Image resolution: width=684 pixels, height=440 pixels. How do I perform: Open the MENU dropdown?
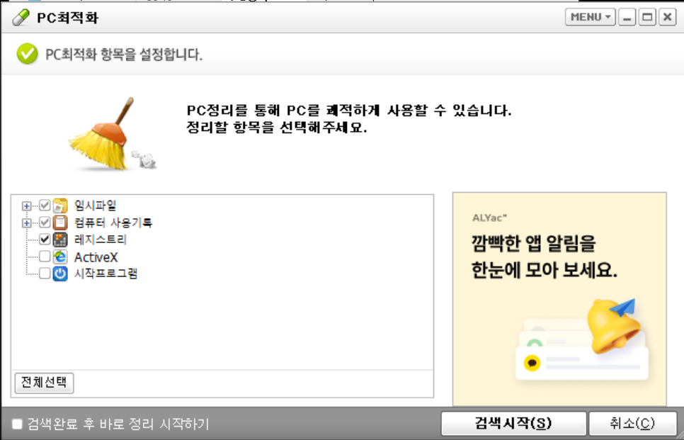[591, 18]
